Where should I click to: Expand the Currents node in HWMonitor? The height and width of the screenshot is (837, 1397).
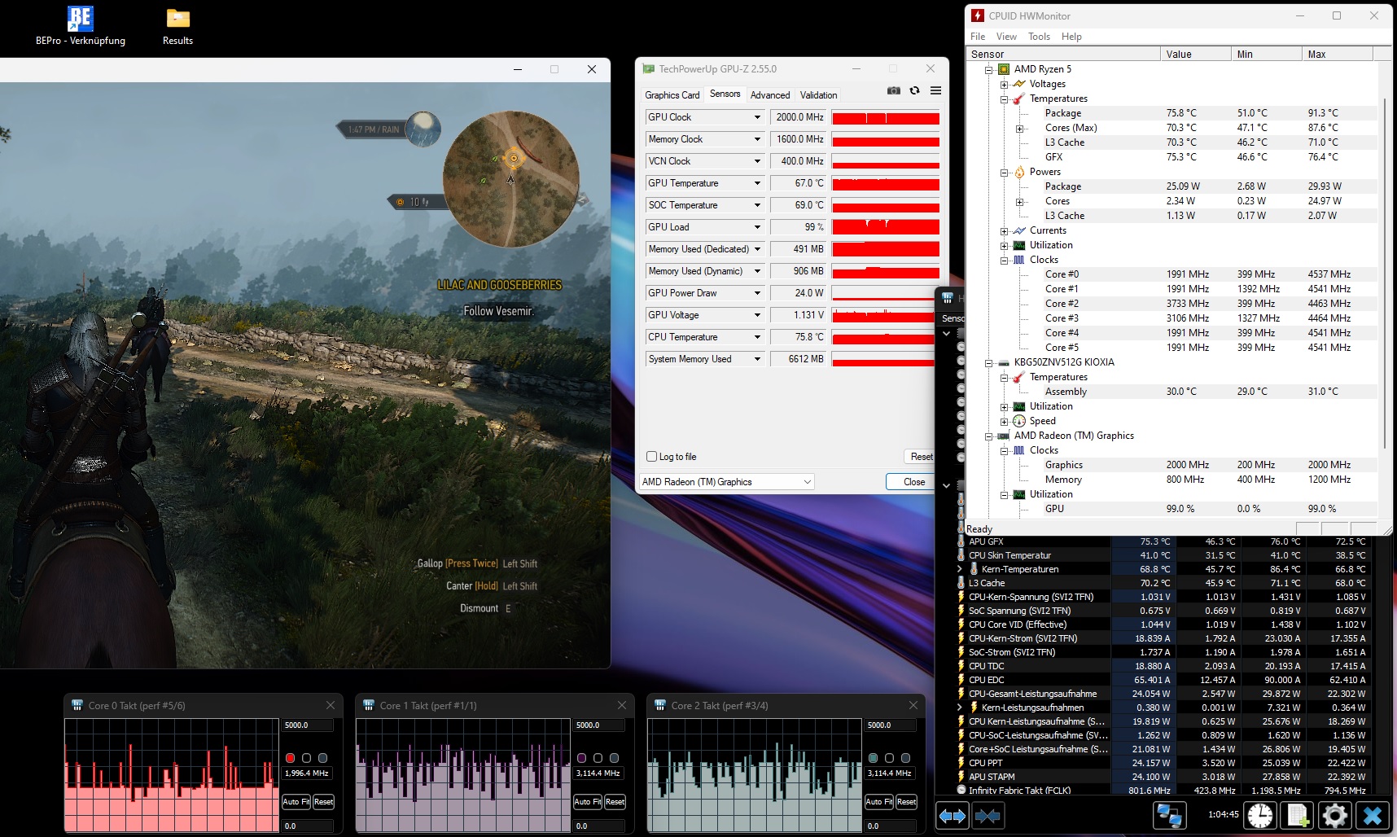pos(1005,230)
